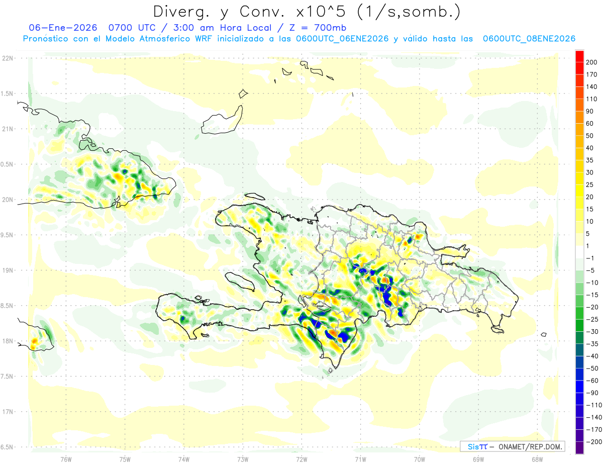The height and width of the screenshot is (466, 603).
Task: Click the '22N' latitude label
Action: [x=7, y=58]
